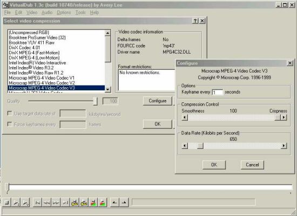Screen dimensions: 297x216
Task: Close the Configure dialog with X
Action: 290,63
